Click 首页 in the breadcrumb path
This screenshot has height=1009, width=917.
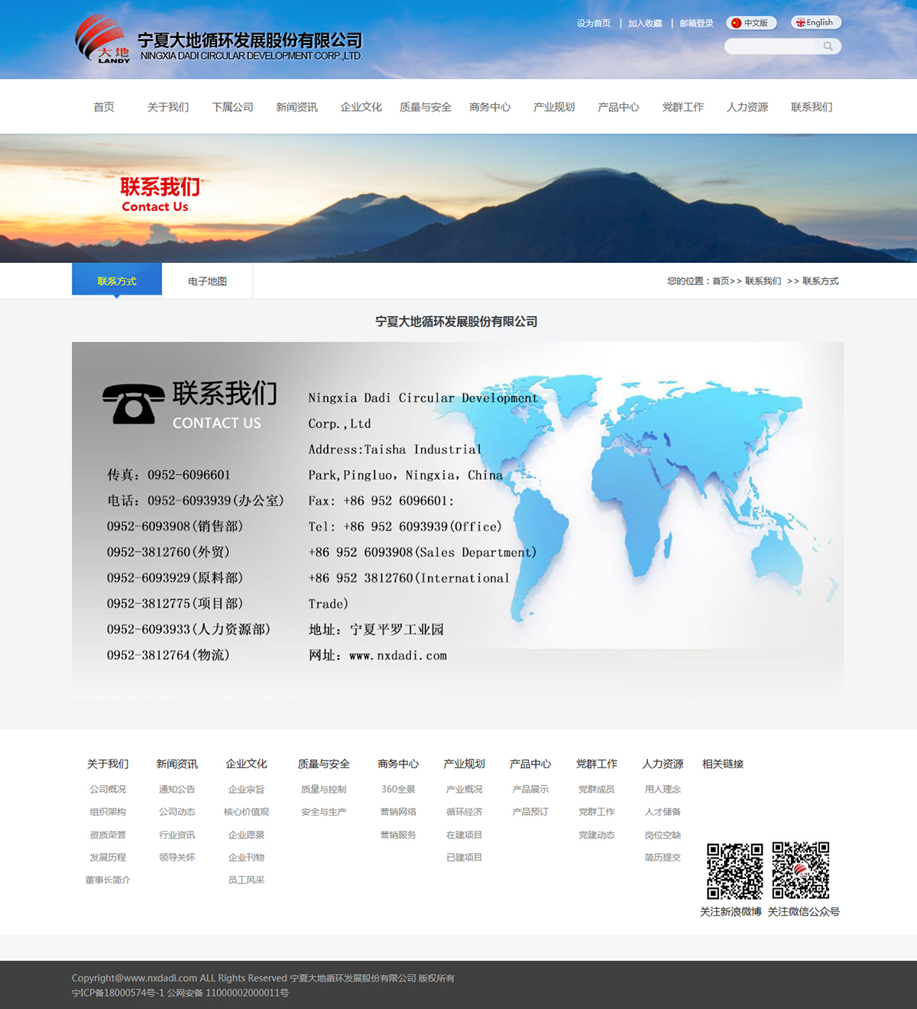point(721,281)
